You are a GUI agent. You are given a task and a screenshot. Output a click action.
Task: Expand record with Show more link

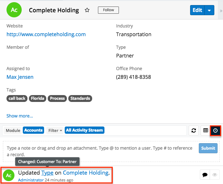click(20, 116)
